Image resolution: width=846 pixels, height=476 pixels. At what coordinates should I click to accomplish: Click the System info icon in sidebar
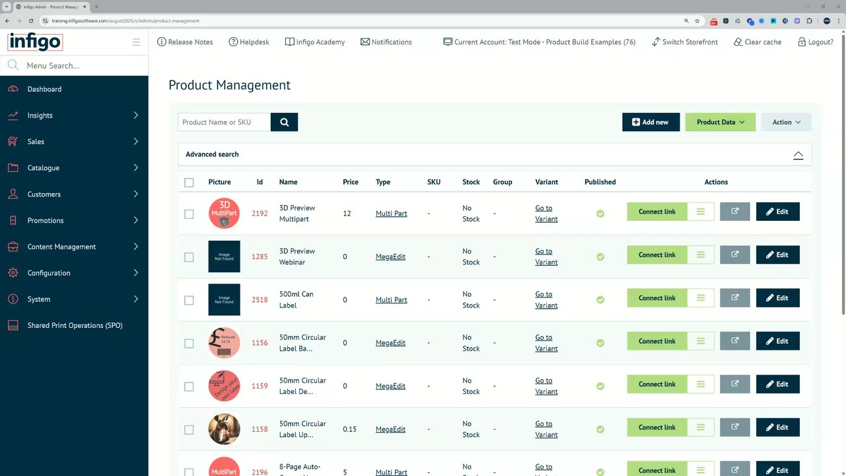point(13,299)
